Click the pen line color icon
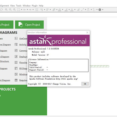Screen dimensions: 117x117 (x=66, y=10)
